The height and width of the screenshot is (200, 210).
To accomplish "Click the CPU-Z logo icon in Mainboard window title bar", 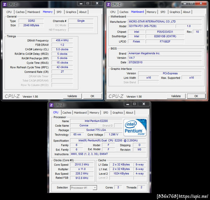I will (x=108, y=5).
